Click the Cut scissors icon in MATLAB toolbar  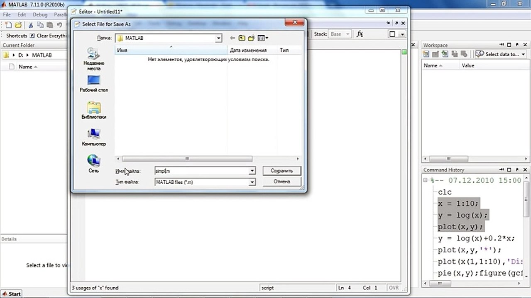(31, 25)
